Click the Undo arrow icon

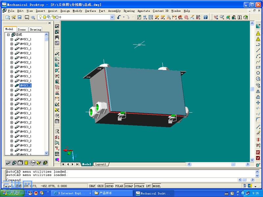coord(119,17)
